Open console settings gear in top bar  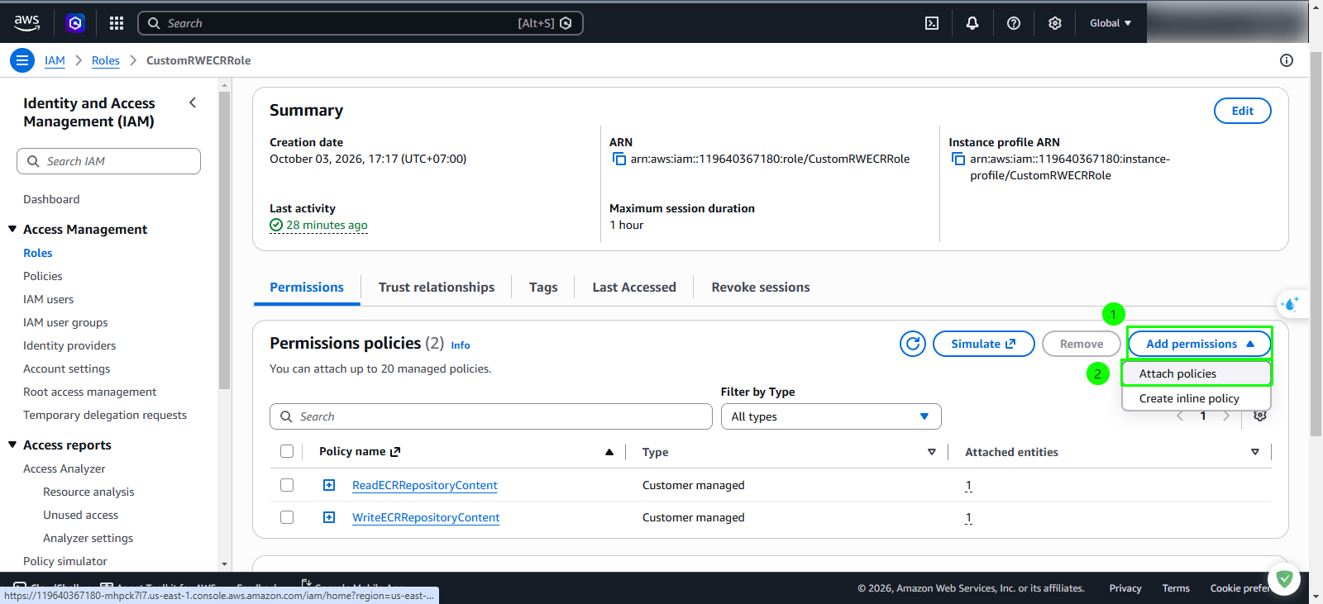pos(1055,23)
